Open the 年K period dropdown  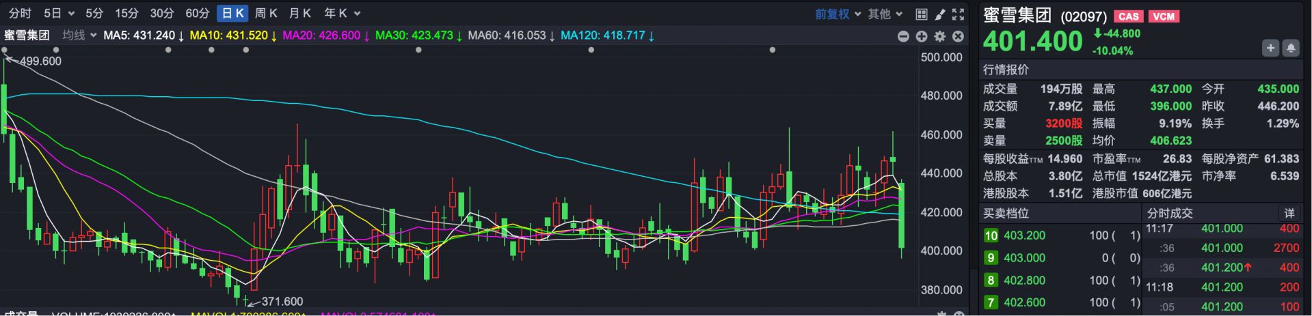(x=342, y=14)
